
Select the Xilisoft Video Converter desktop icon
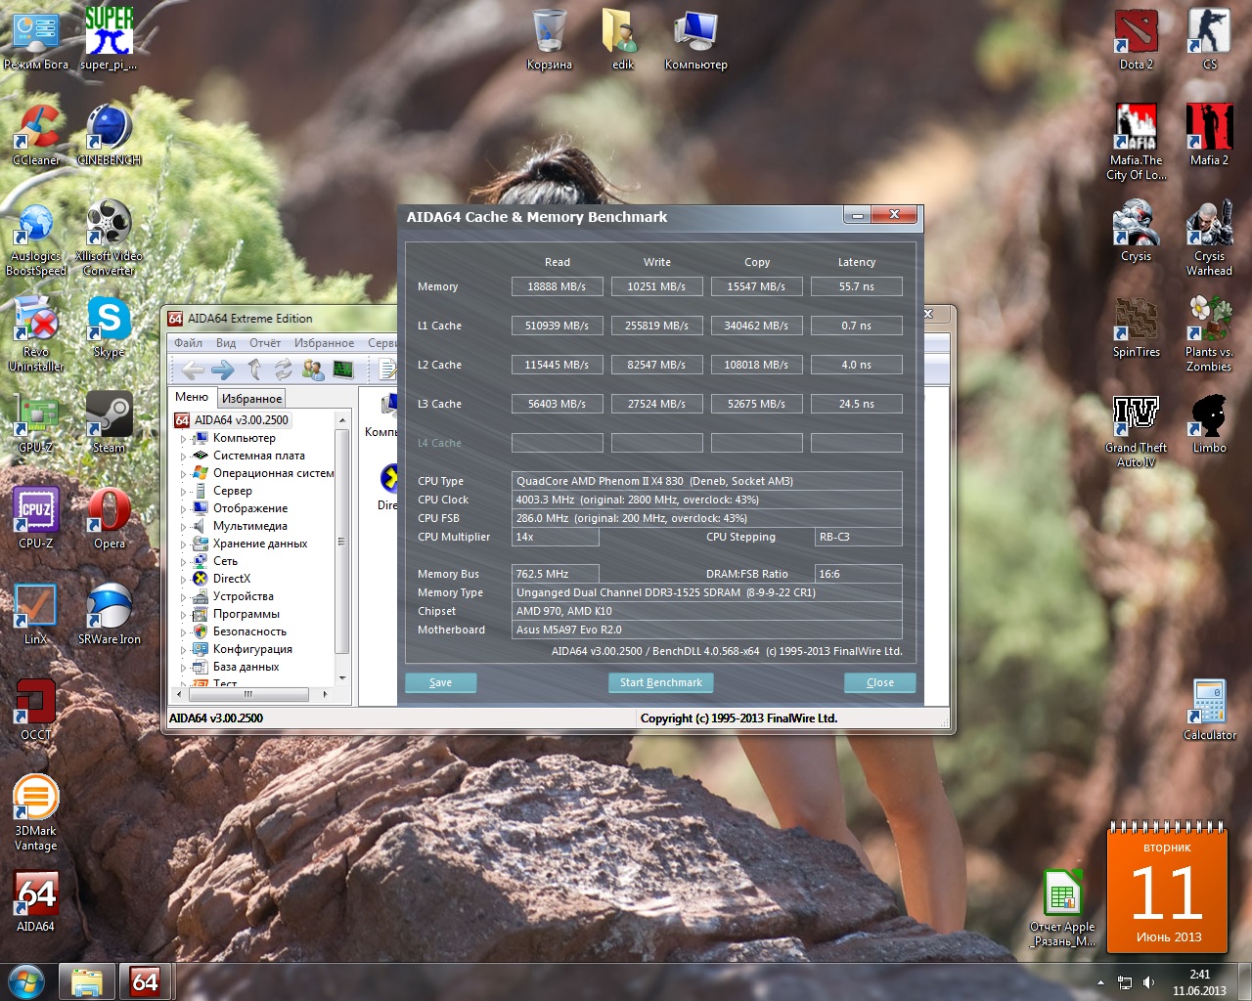[x=109, y=238]
